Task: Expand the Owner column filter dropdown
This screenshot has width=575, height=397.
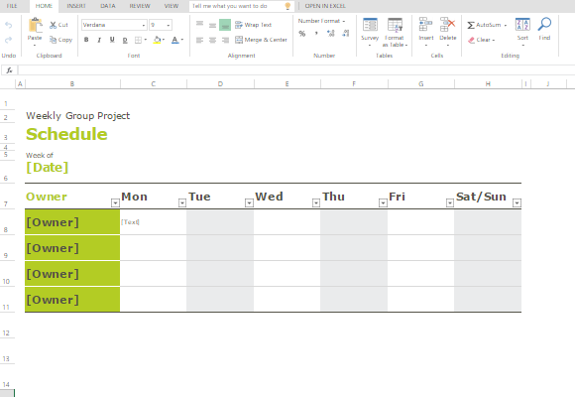Action: click(x=115, y=202)
